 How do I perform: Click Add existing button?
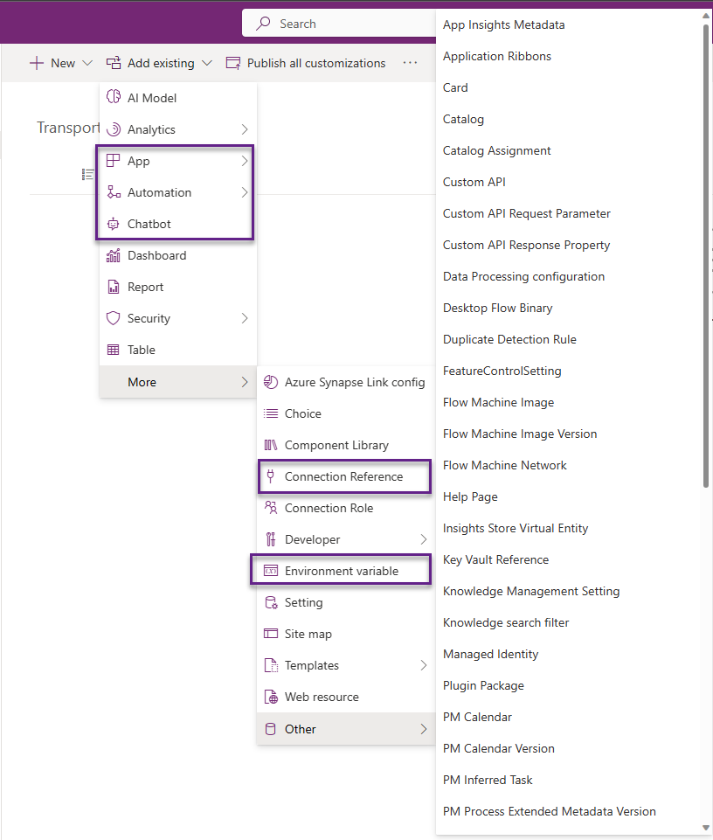(159, 63)
